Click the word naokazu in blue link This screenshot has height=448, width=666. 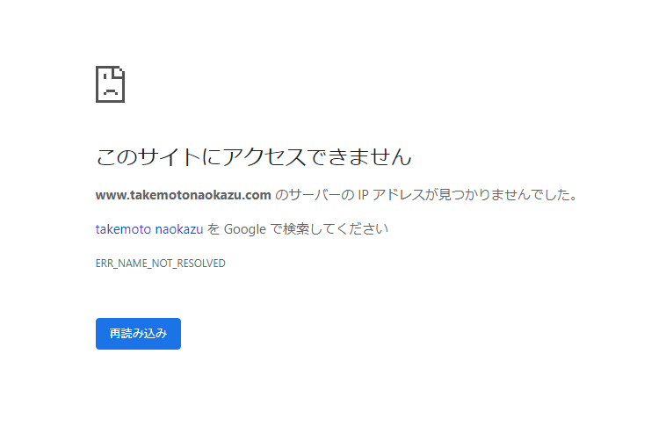point(179,229)
